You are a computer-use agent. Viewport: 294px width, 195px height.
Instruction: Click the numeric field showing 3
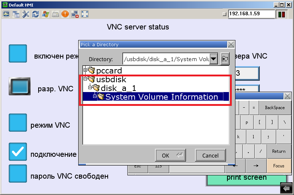pos(247,73)
